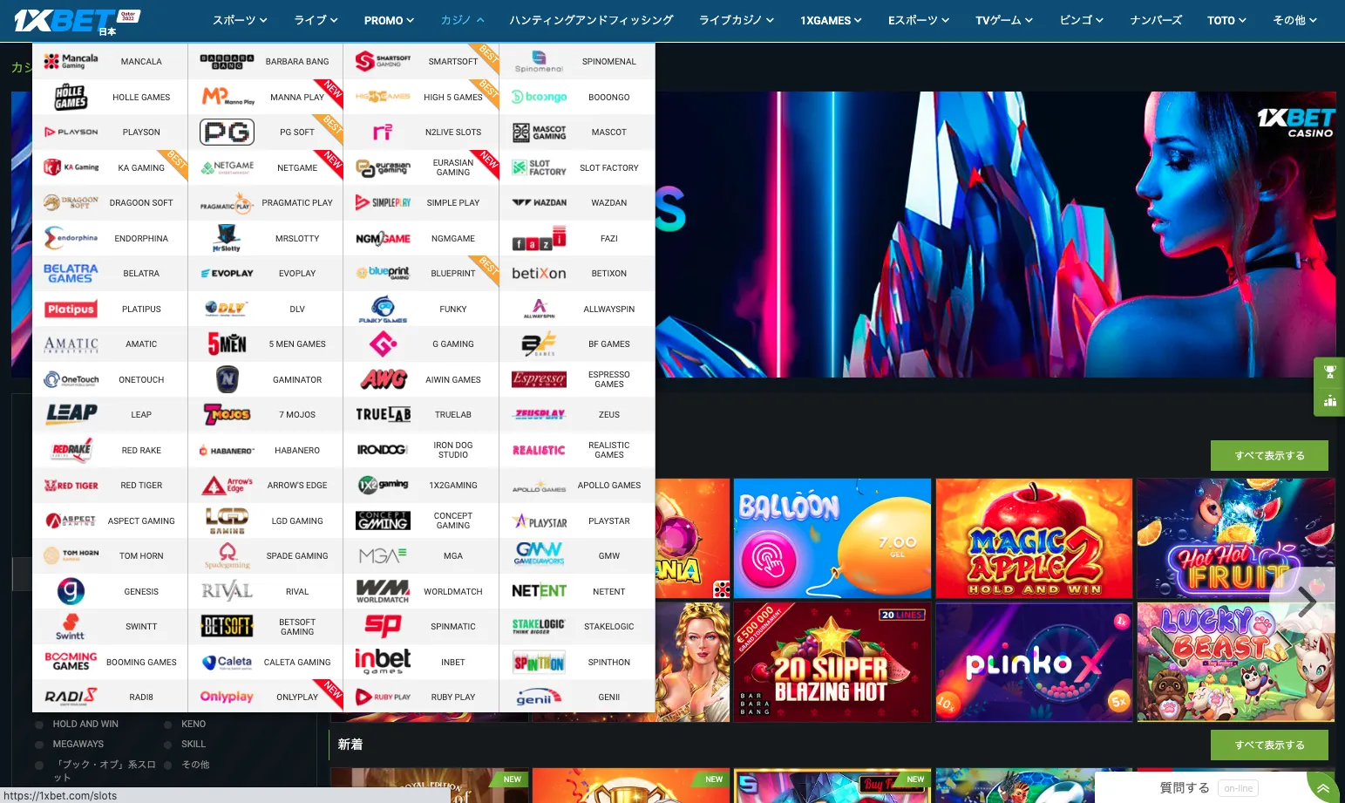1345x803 pixels.
Task: Select the SKILL filter radio
Action: [x=167, y=745]
